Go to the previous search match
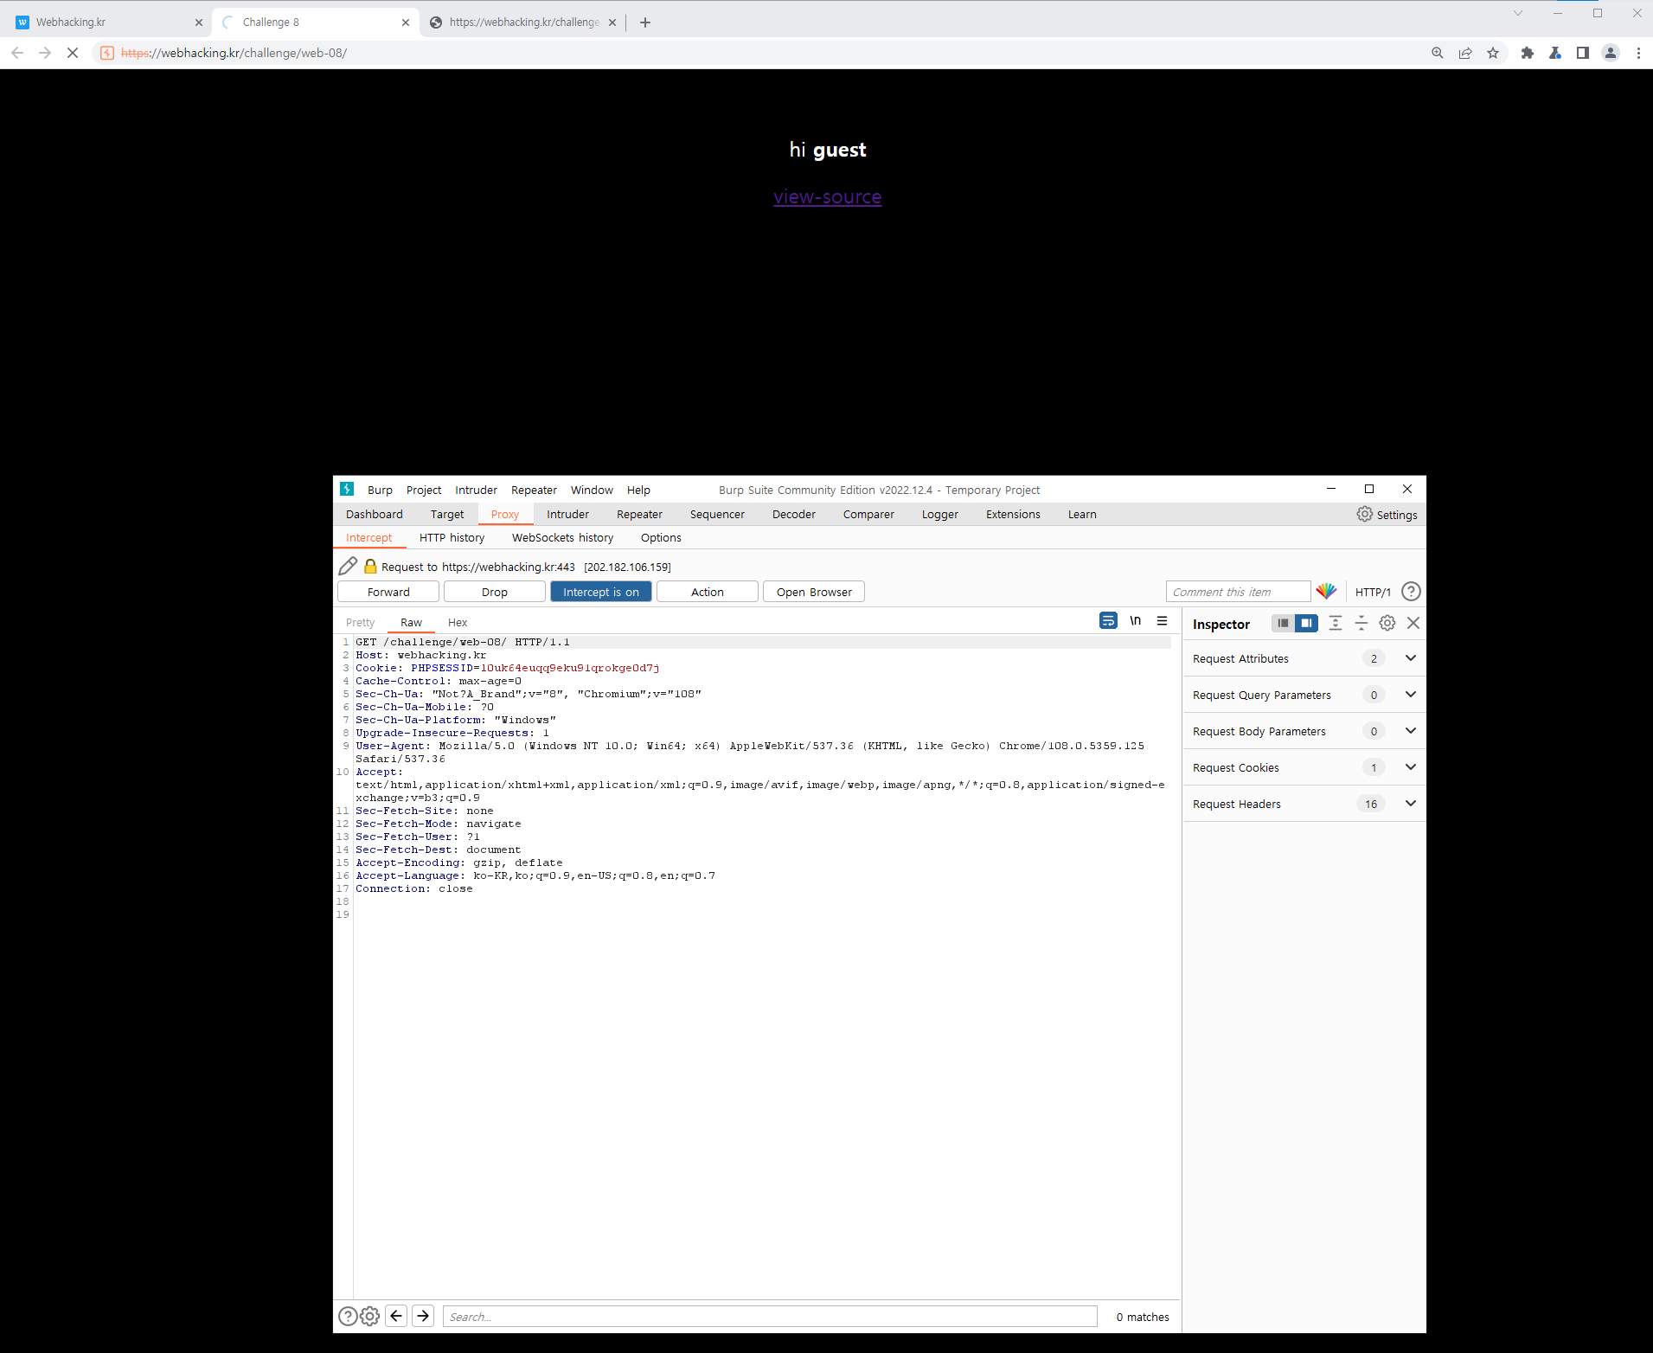This screenshot has height=1353, width=1653. click(396, 1316)
